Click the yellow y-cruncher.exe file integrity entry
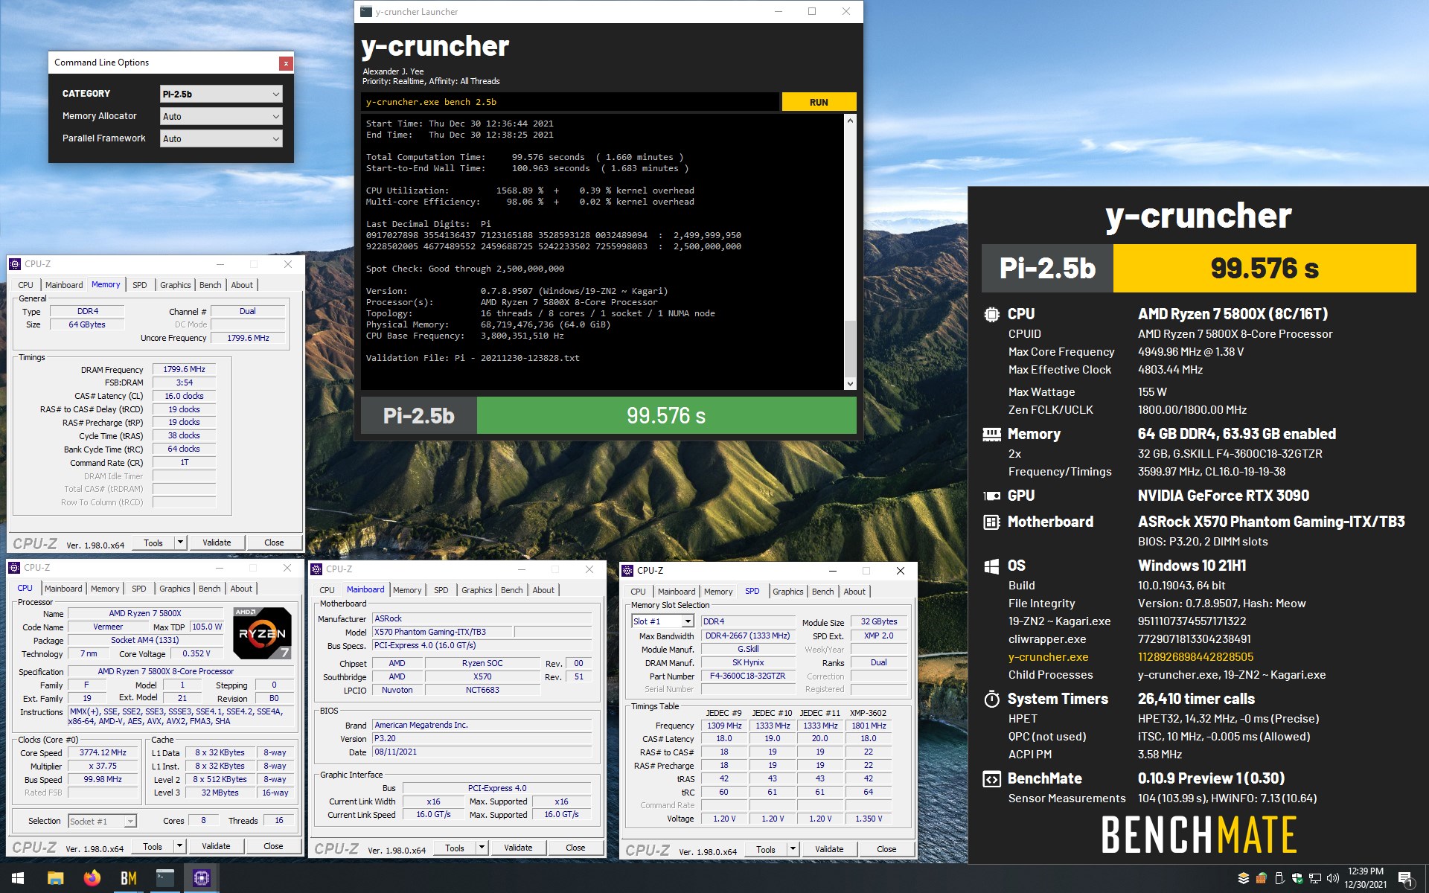1429x893 pixels. pyautogui.click(x=1048, y=657)
